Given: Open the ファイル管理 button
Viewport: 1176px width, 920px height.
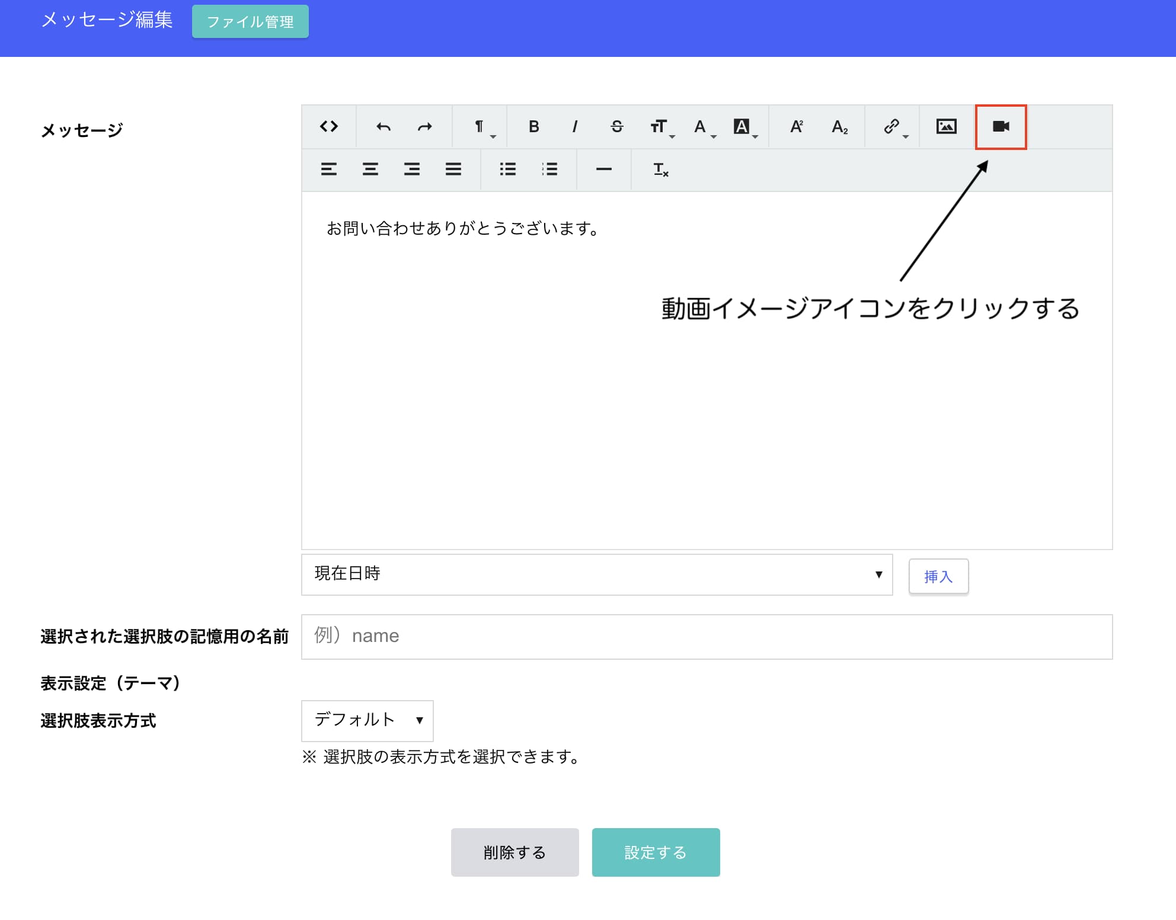Looking at the screenshot, I should pos(250,21).
